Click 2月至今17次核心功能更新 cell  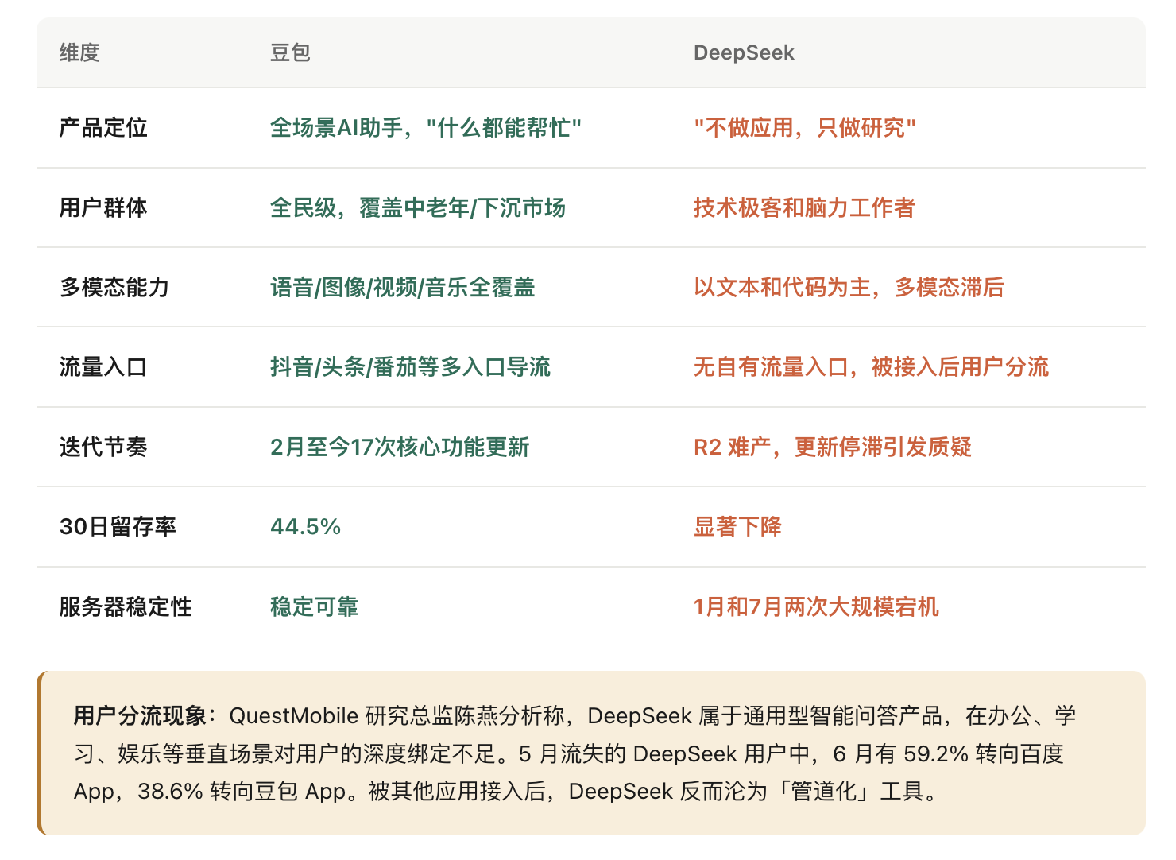point(400,447)
